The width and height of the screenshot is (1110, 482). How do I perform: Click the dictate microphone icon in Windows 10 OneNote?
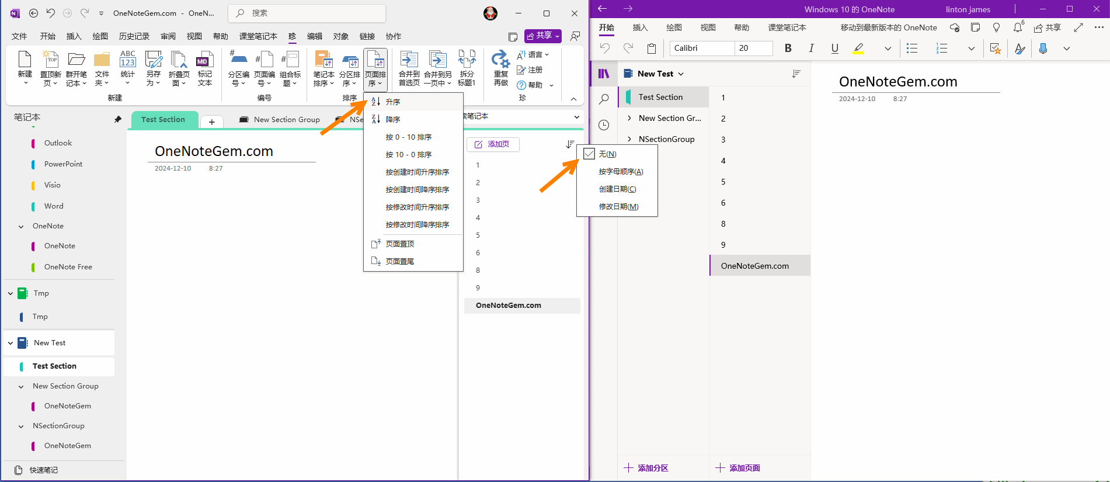(x=1043, y=48)
